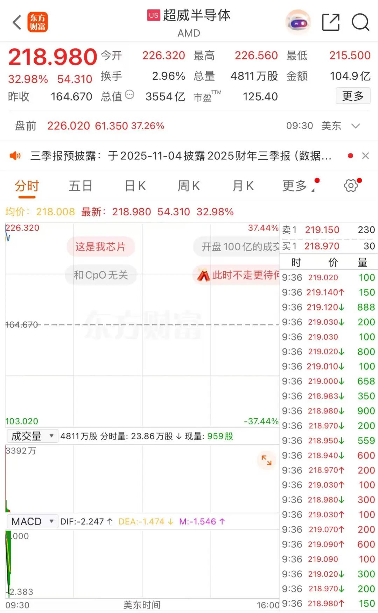Open the 成交量 indicator dropdown
The width and height of the screenshot is (378, 613).
tap(32, 436)
